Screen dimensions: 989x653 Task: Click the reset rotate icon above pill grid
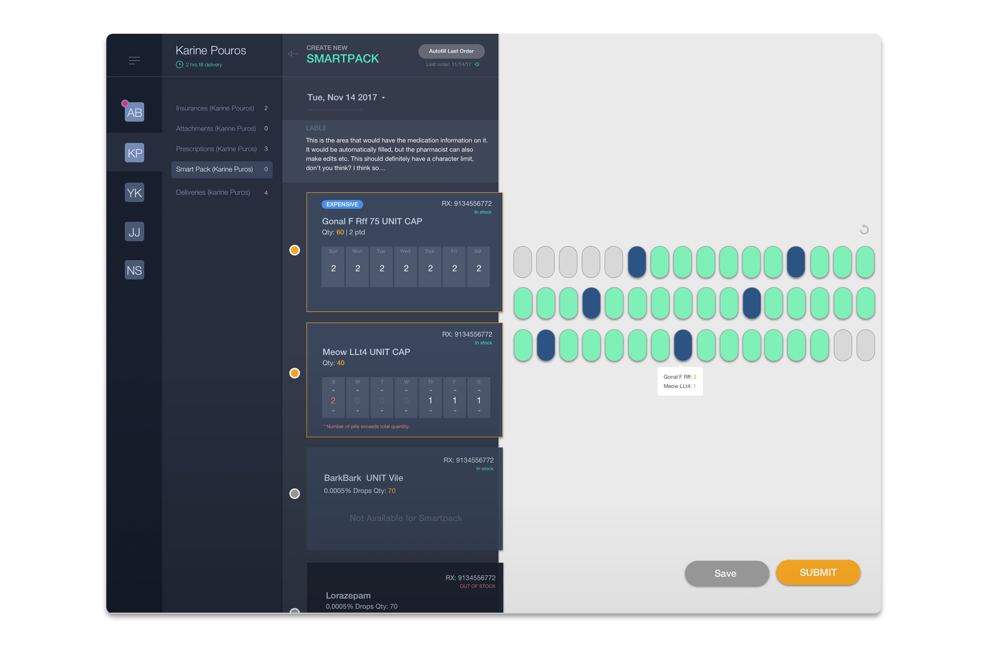pos(864,229)
